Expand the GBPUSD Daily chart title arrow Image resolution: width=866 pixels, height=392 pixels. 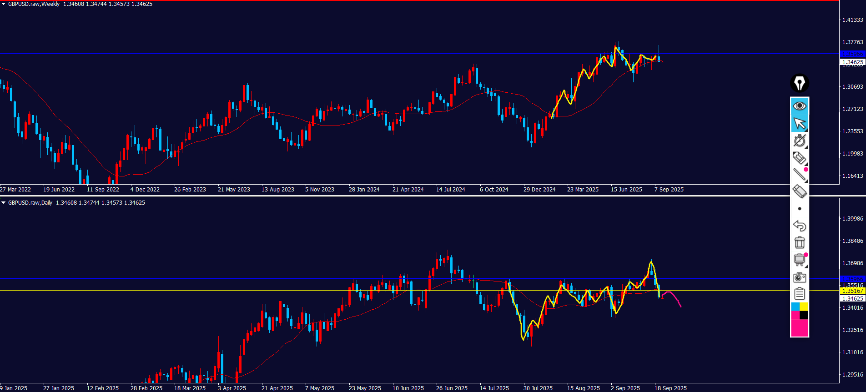click(x=4, y=203)
